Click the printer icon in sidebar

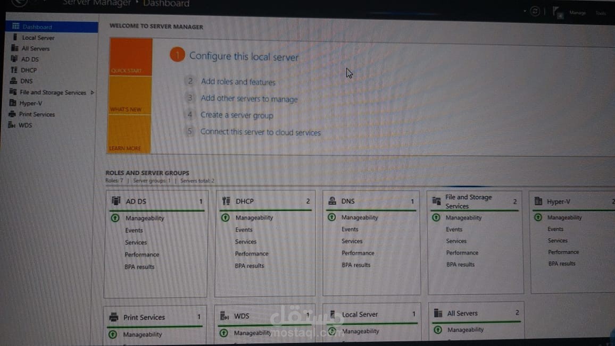point(12,114)
